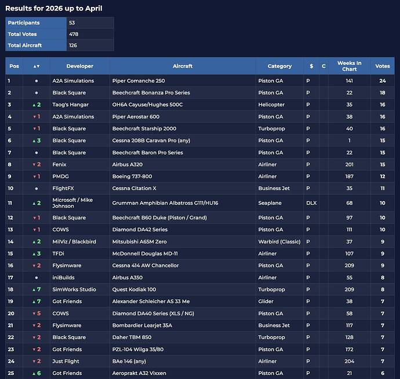Click the red down arrow in Fenix Airbus A320 row
The height and width of the screenshot is (379, 400).
pos(34,165)
